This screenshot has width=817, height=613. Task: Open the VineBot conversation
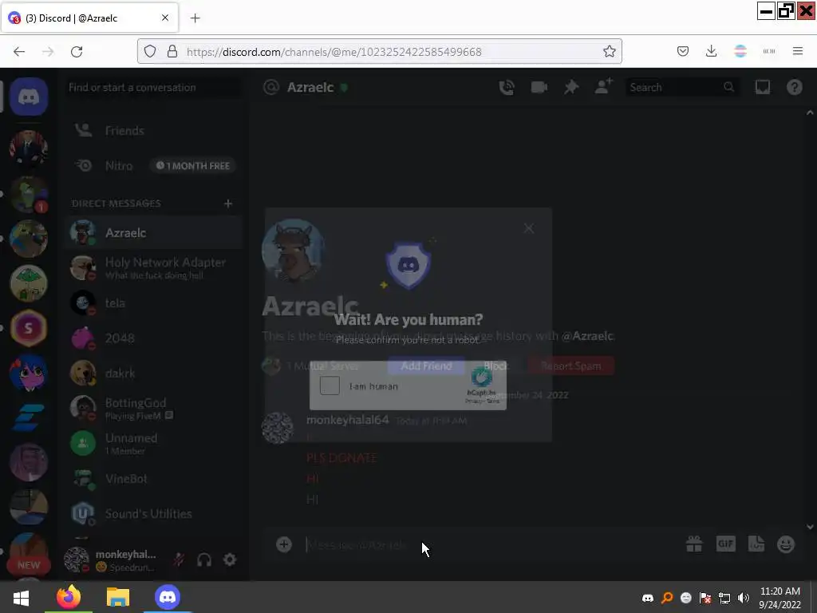pyautogui.click(x=155, y=479)
